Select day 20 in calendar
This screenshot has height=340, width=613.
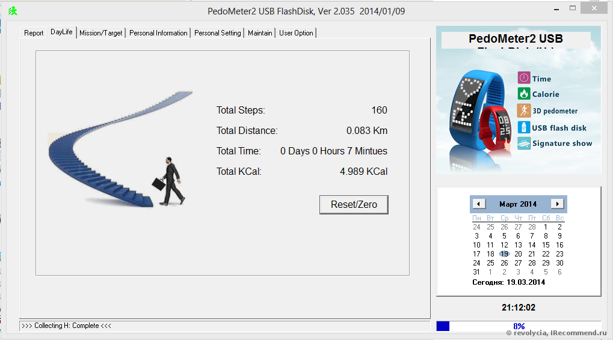518,253
